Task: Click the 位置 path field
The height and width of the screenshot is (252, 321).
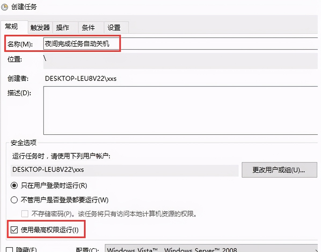Action: (107, 61)
